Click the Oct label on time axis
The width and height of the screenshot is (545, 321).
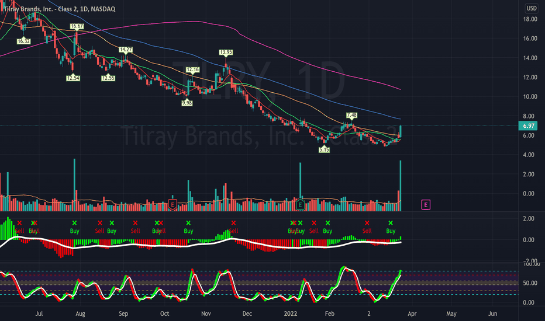point(165,314)
